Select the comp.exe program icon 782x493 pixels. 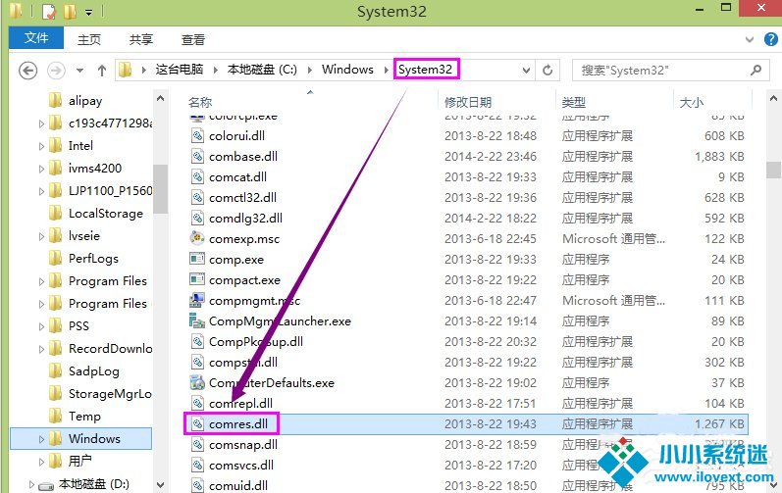click(x=197, y=259)
